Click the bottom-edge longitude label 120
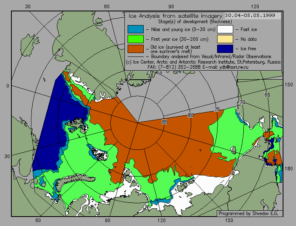 tap(162, 221)
